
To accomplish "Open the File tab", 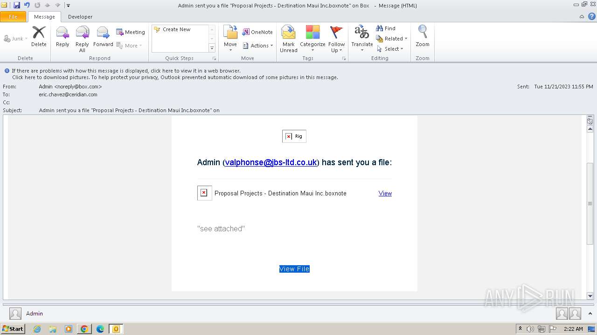I will click(x=13, y=17).
